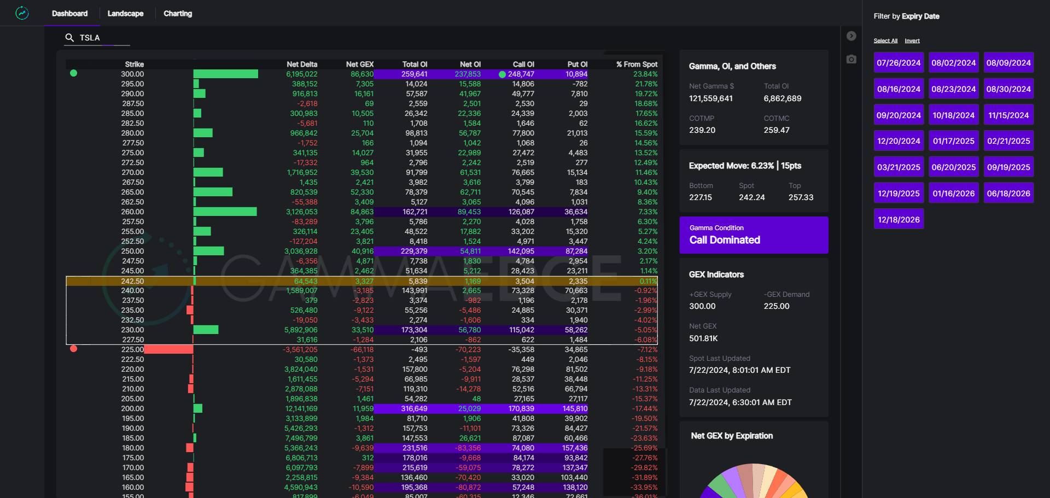Select the 01/17/2025 expiry button
The image size is (1050, 498).
[954, 141]
